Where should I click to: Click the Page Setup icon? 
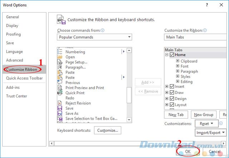click(x=60, y=62)
